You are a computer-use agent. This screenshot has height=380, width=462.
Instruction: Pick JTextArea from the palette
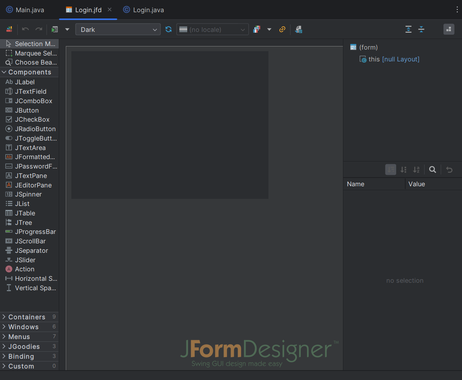(30, 148)
